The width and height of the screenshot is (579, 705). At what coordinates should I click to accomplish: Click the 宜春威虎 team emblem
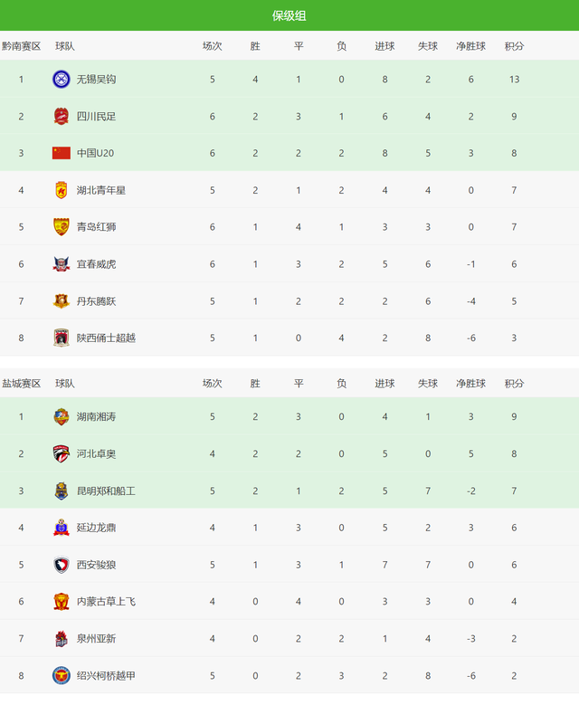click(62, 264)
